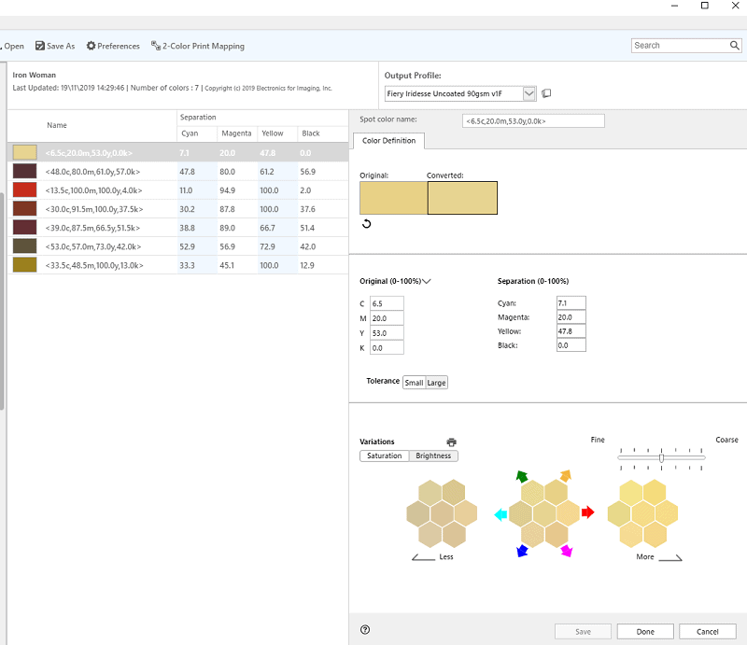Screen dimensions: 747x645
Task: Click the orange arrow in variations
Action: point(565,476)
